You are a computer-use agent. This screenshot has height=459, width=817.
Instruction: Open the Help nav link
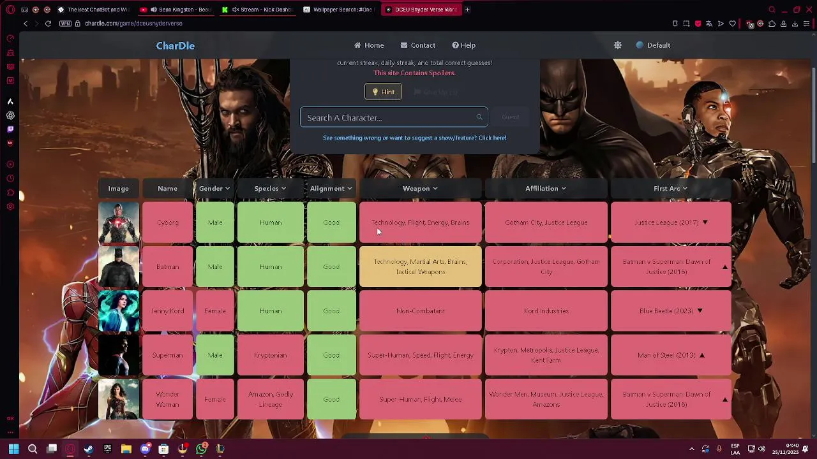coord(463,45)
